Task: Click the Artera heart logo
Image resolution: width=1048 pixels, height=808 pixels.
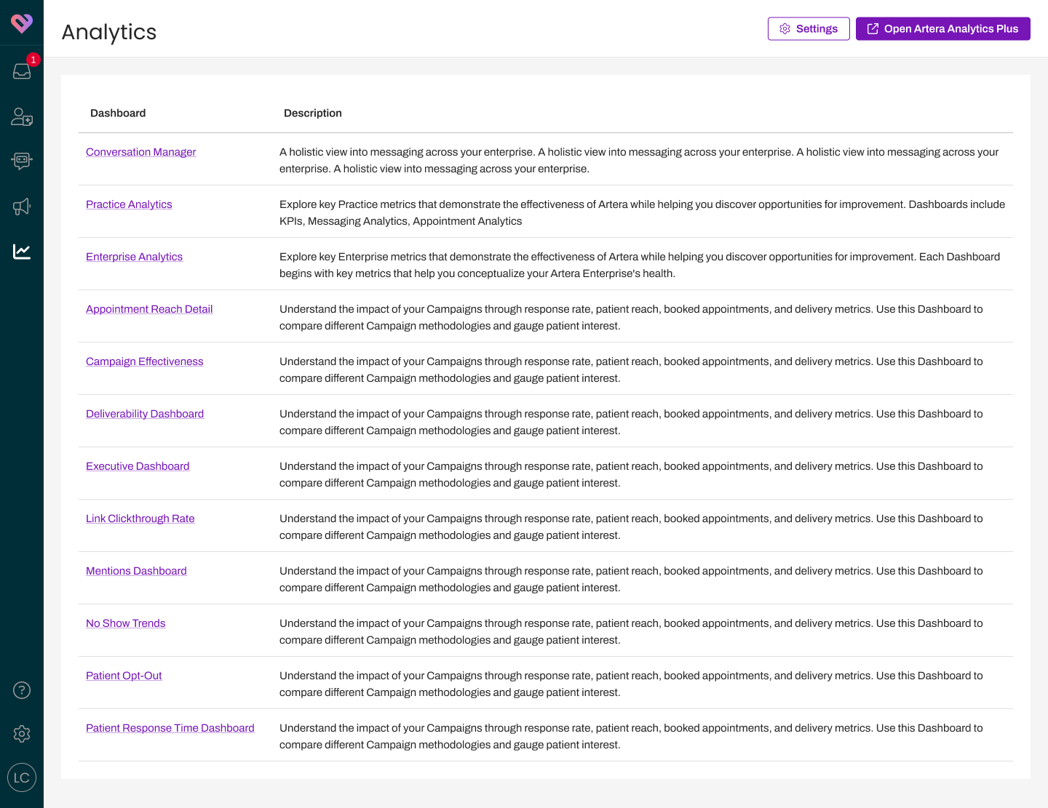Action: (x=22, y=23)
